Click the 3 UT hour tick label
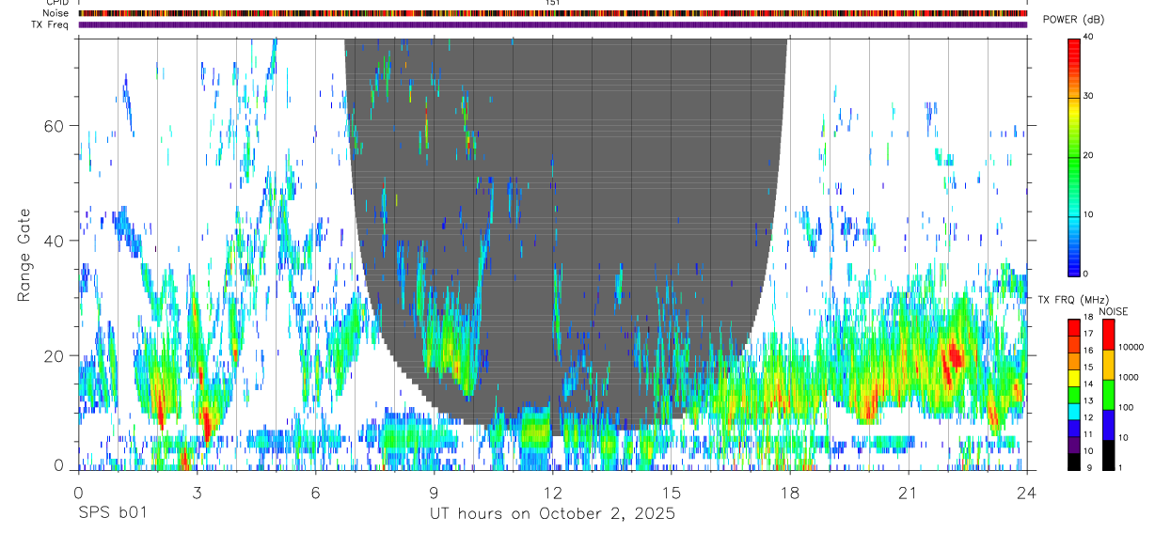This screenshot has height=533, width=1155. 197,492
